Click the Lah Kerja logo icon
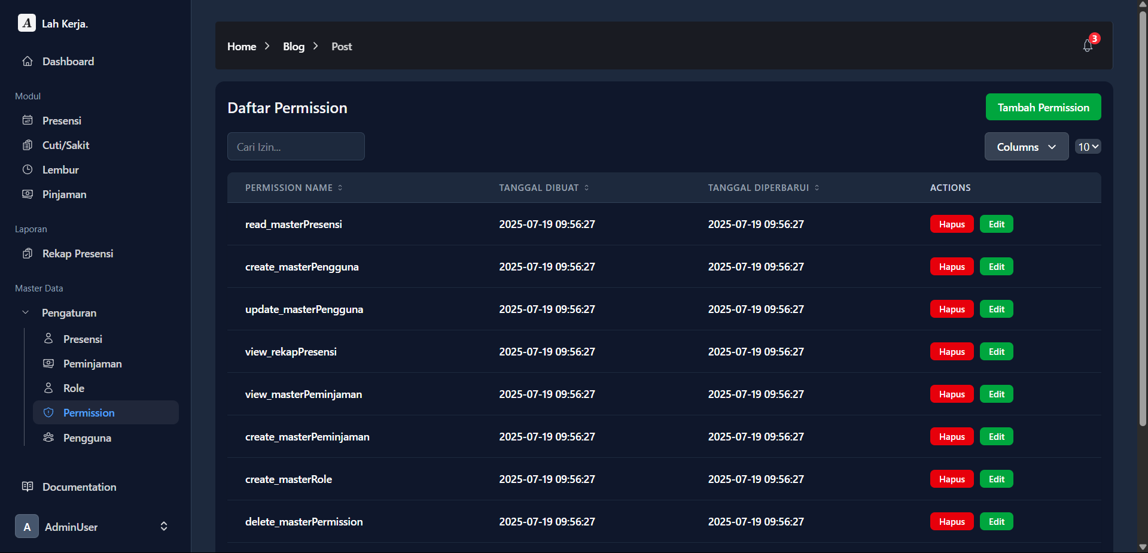This screenshot has height=553, width=1148. [27, 23]
